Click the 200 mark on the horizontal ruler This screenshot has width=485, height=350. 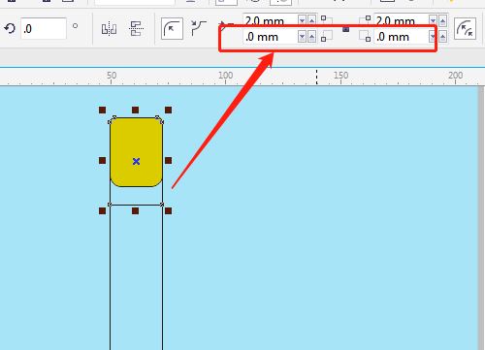point(455,76)
